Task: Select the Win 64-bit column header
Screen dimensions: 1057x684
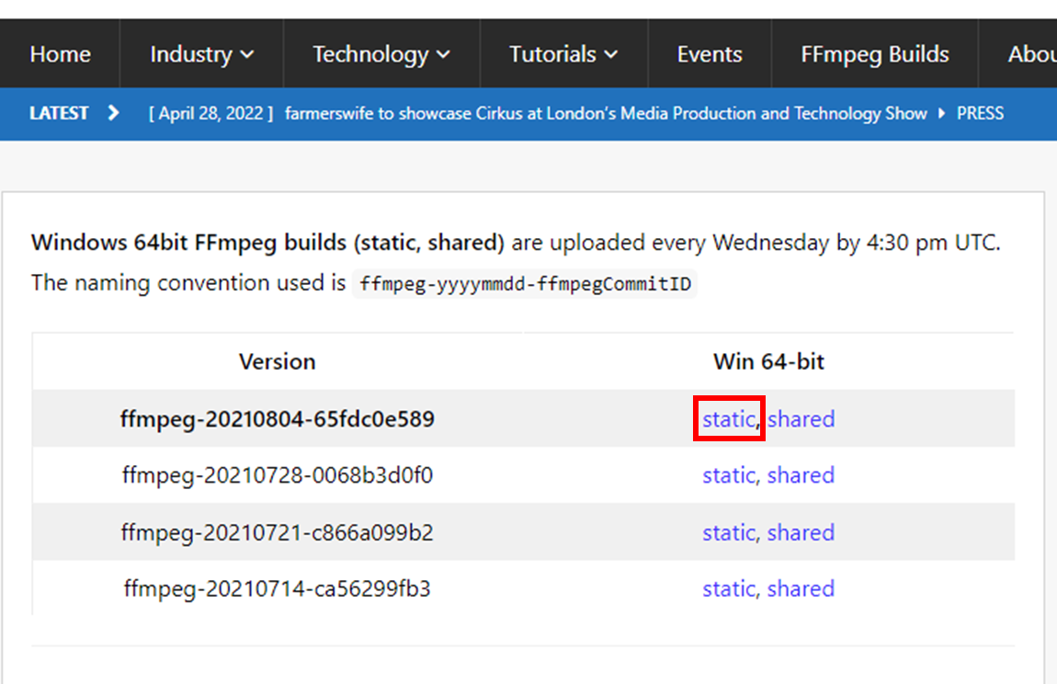Action: click(768, 361)
